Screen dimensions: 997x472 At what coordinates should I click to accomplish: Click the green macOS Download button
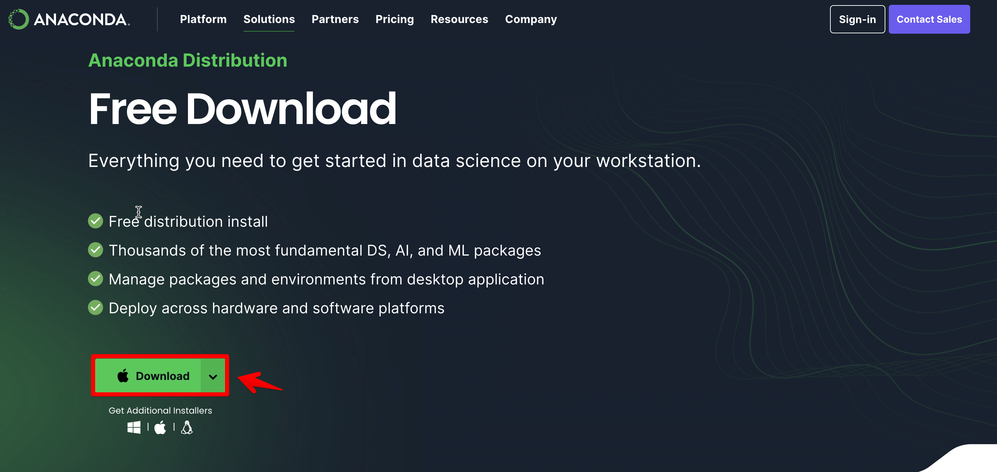click(153, 376)
